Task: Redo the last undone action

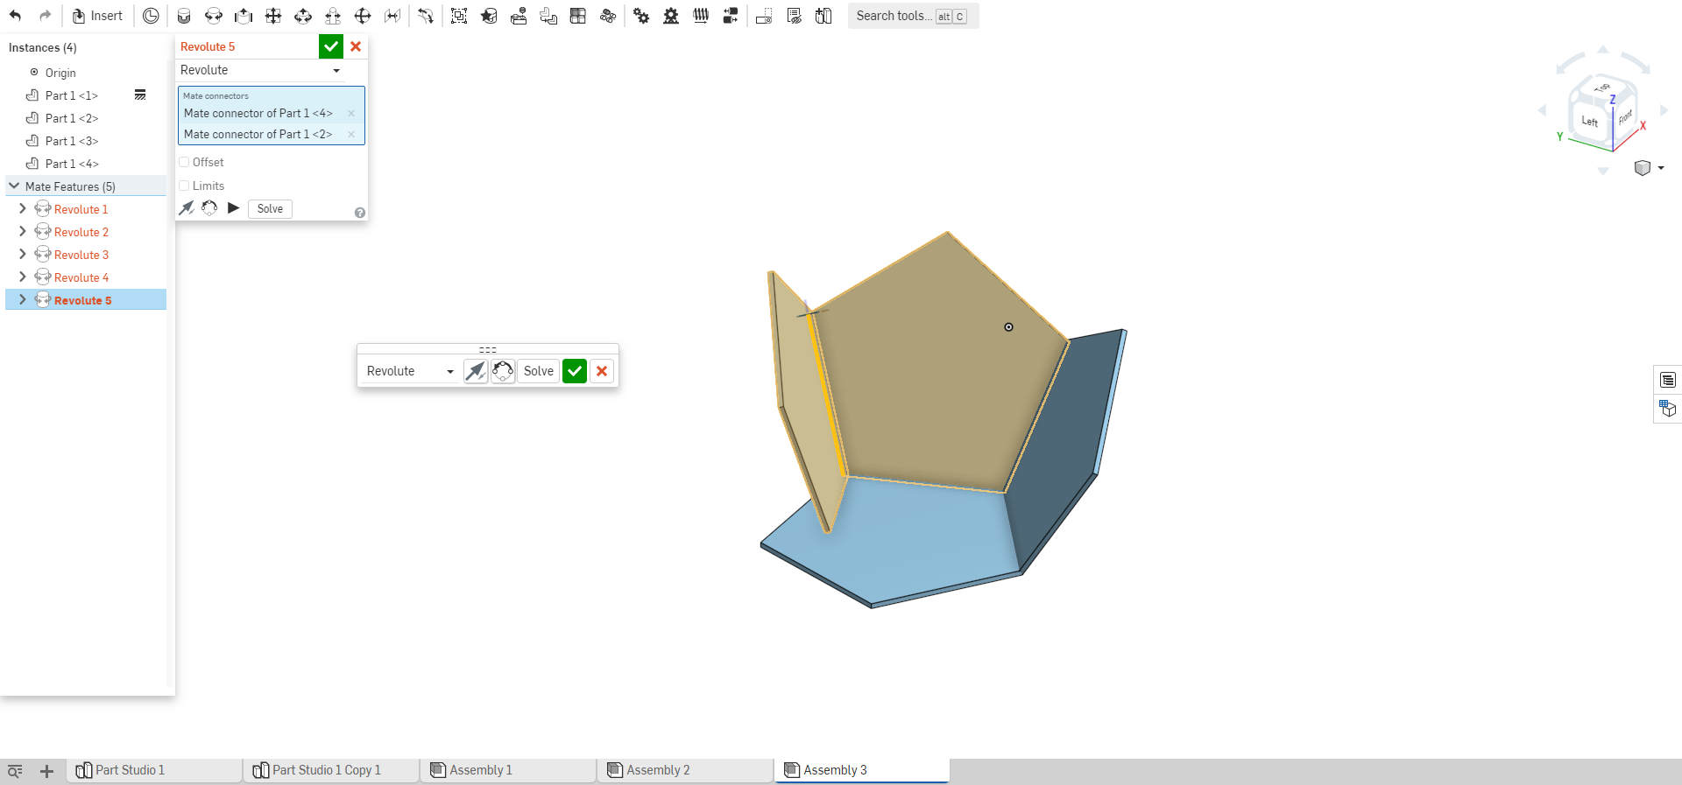Action: coord(45,16)
